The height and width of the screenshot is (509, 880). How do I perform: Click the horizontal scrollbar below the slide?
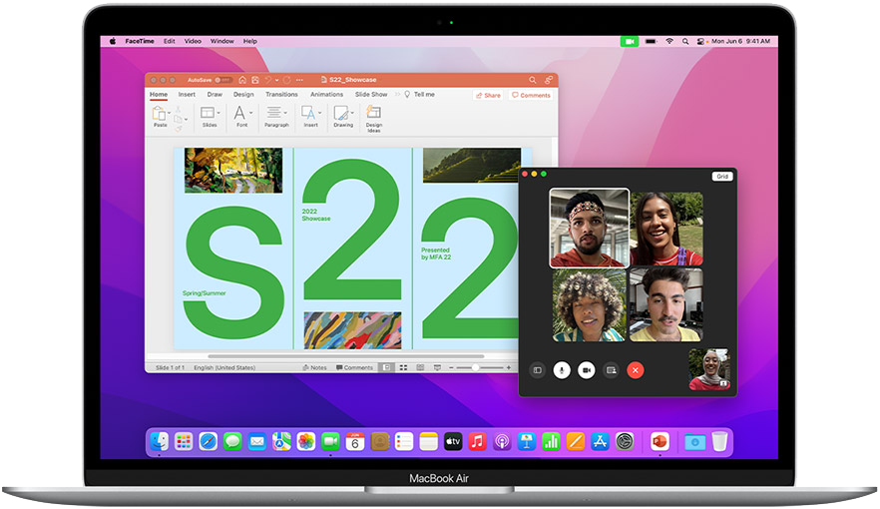point(345,356)
